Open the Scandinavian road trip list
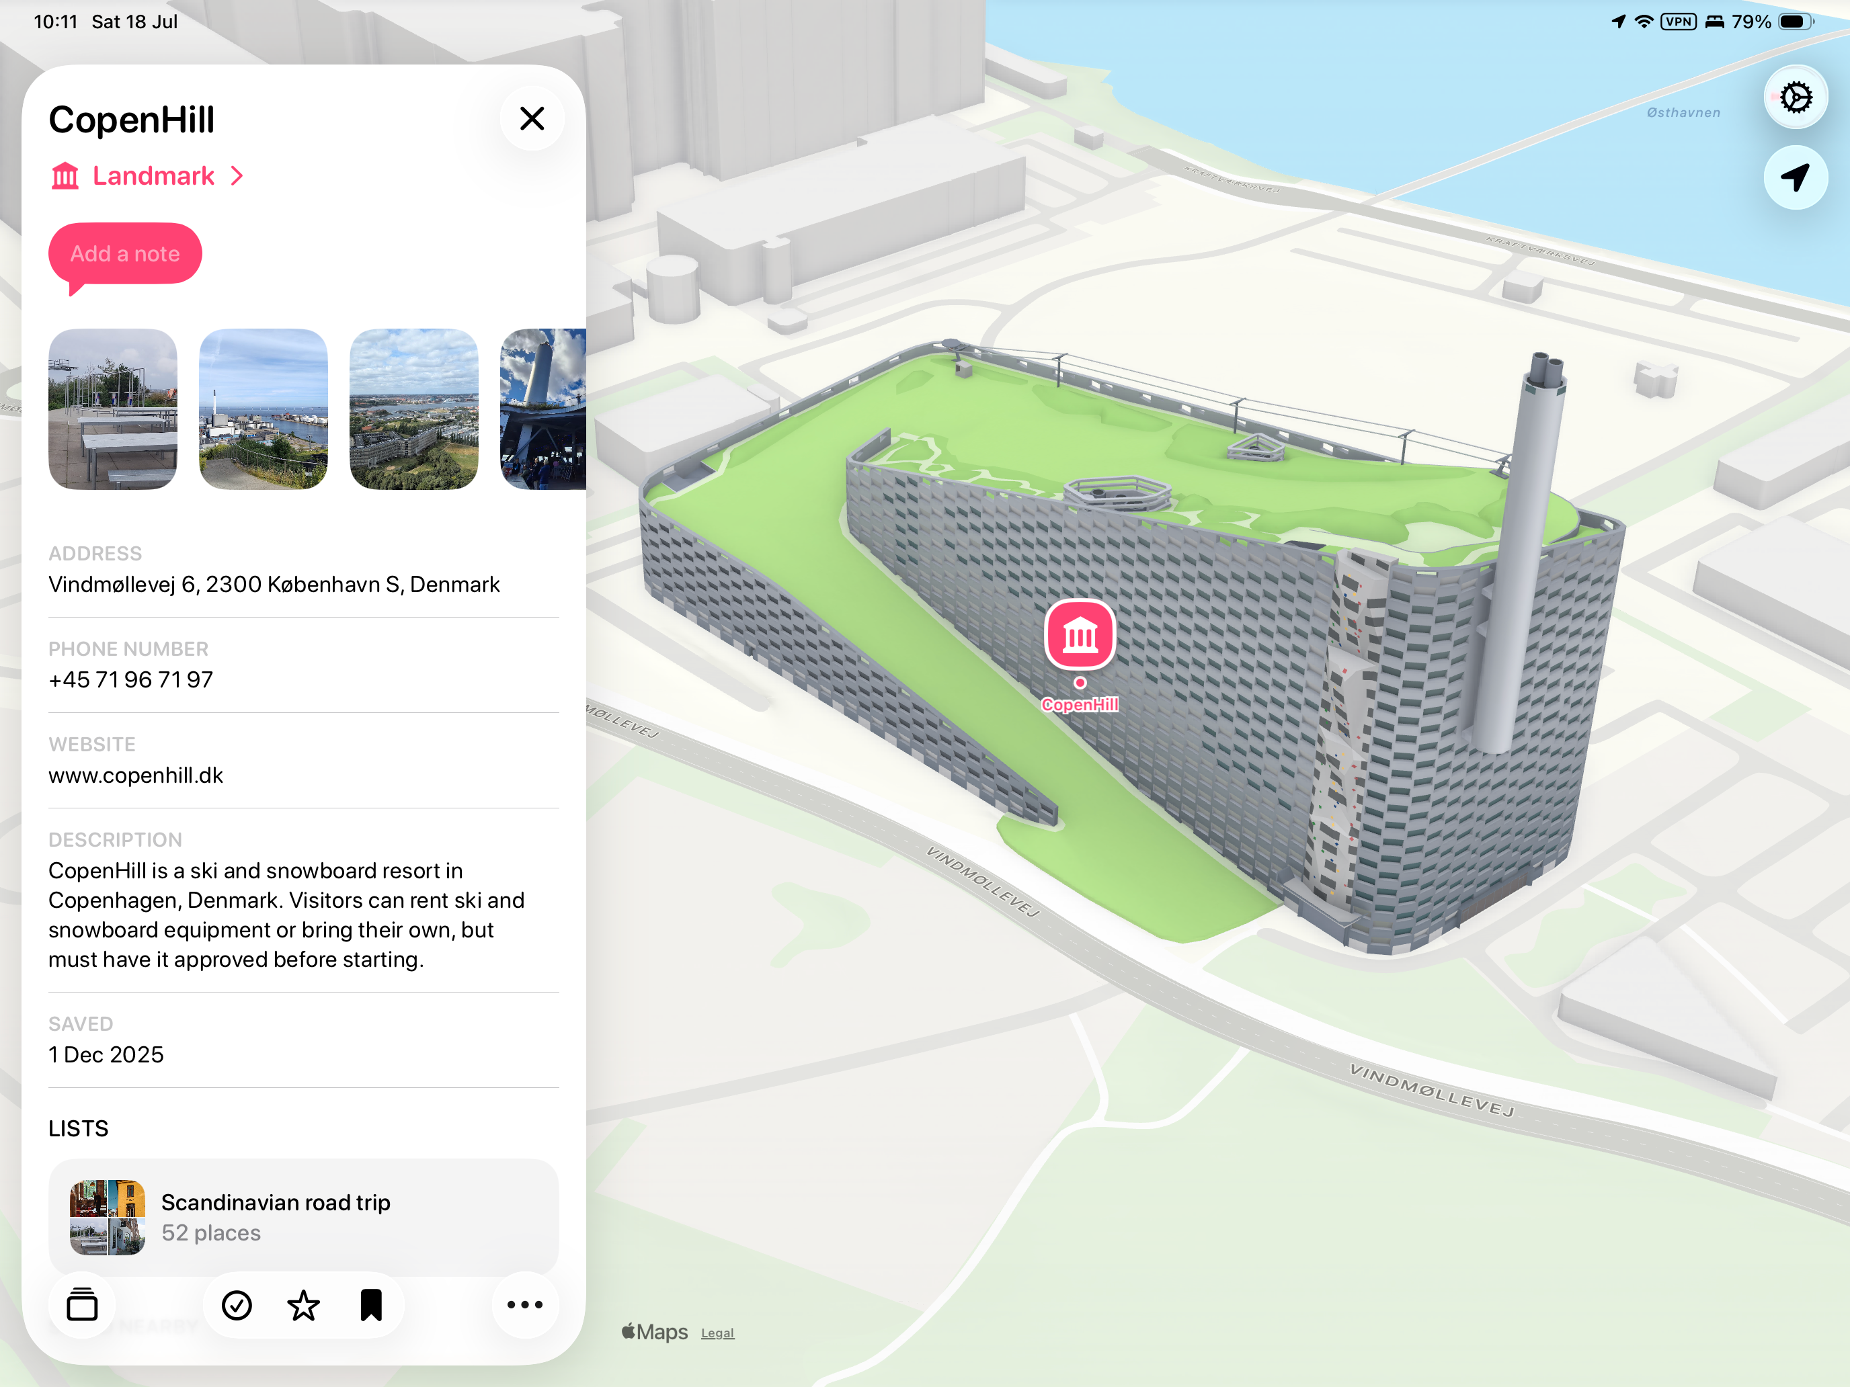Viewport: 1850px width, 1387px height. [304, 1217]
